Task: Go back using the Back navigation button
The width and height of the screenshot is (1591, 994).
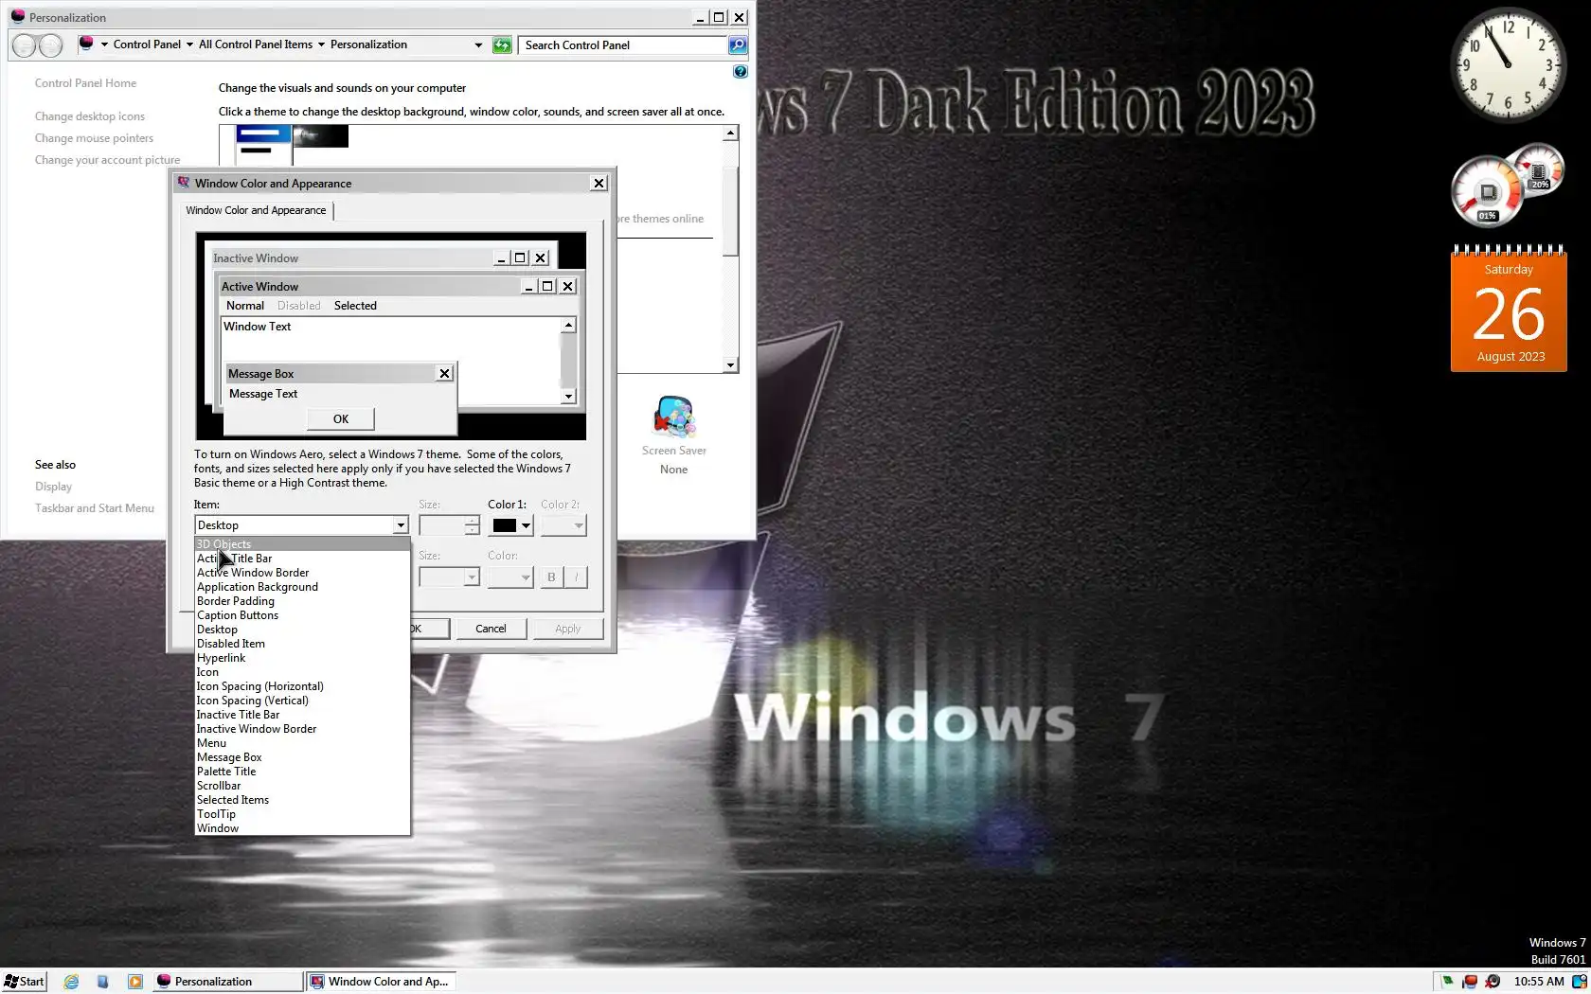Action: pos(26,45)
